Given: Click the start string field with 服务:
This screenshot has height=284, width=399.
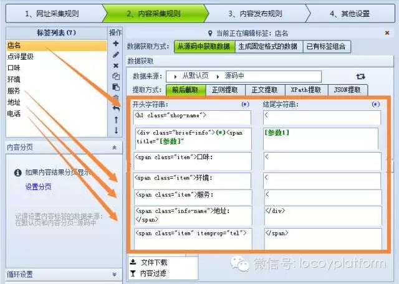Looking at the screenshot, I should [193, 197].
